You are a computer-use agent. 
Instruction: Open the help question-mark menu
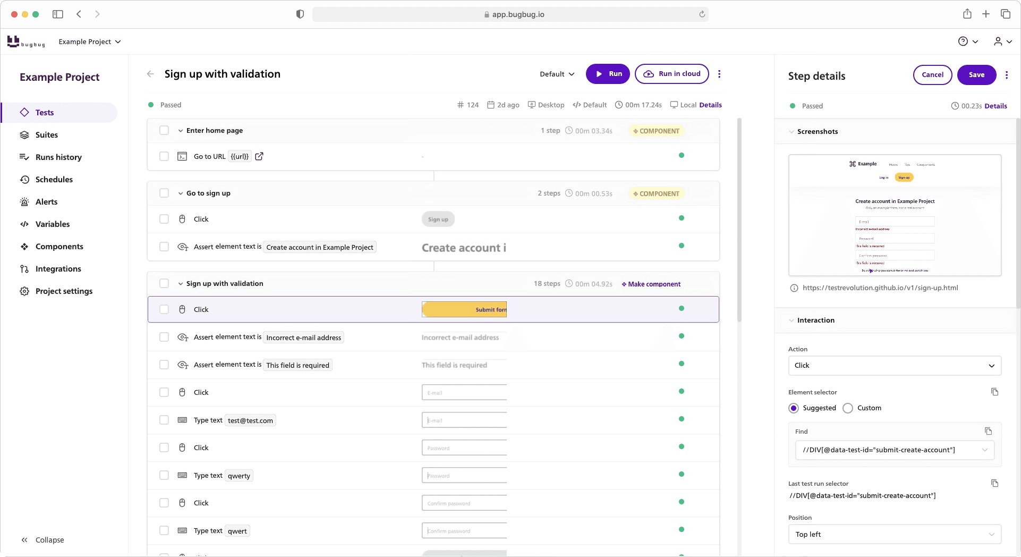[968, 41]
